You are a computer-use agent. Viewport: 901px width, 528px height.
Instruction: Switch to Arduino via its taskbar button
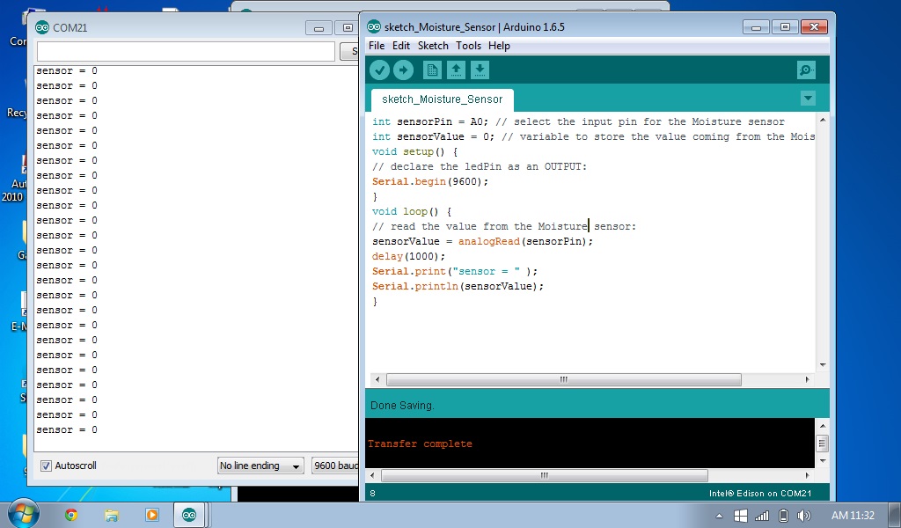[190, 515]
